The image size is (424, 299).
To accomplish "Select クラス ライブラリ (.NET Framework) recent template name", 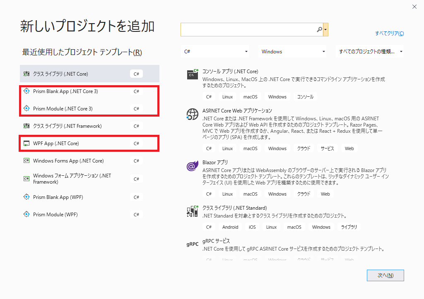I will [67, 126].
